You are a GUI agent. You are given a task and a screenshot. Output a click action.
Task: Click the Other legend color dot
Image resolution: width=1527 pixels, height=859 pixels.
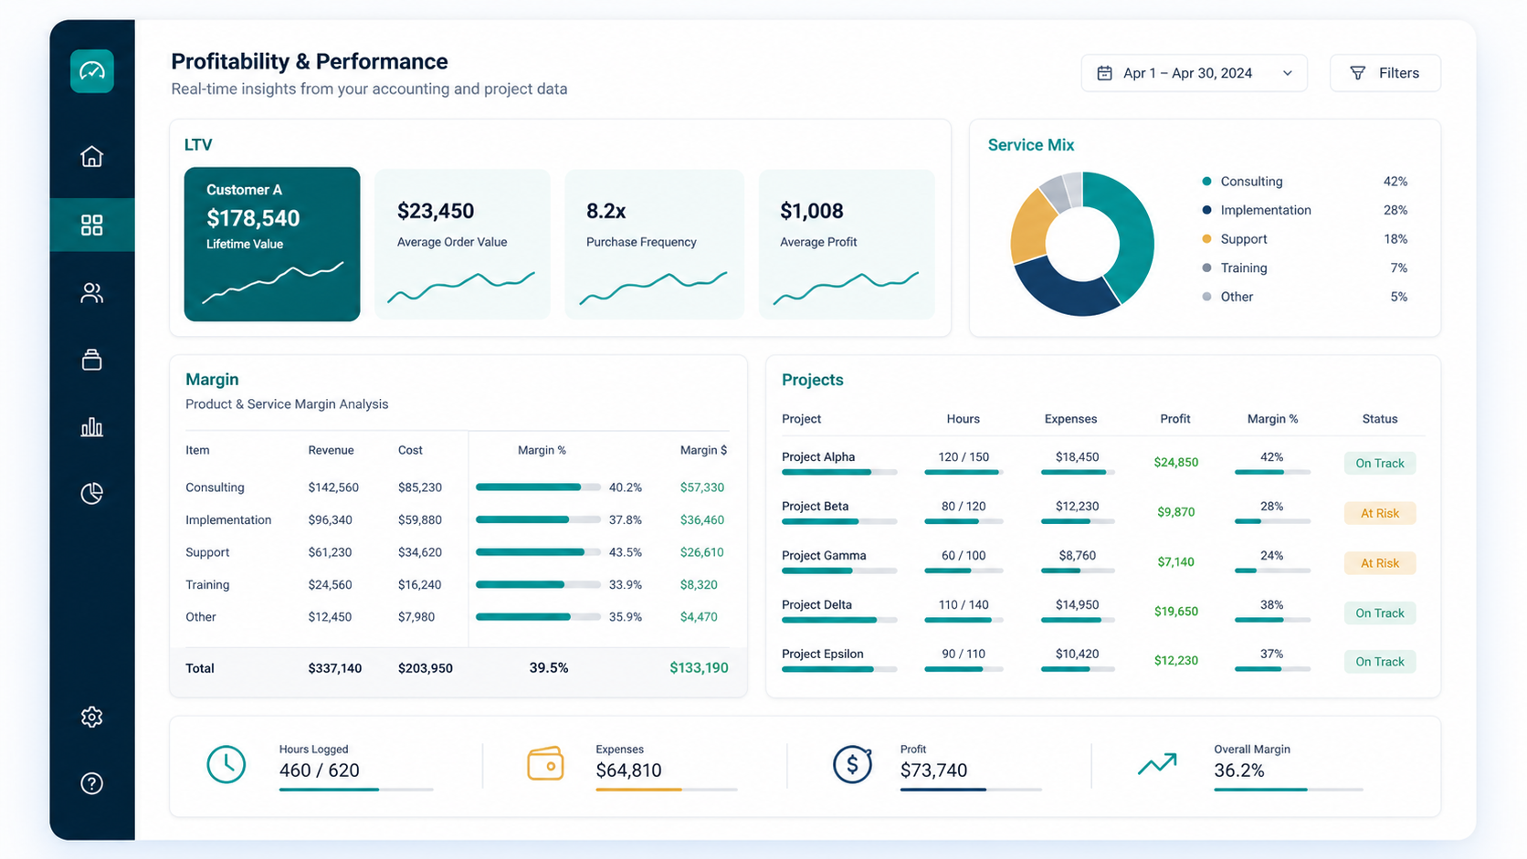point(1206,297)
